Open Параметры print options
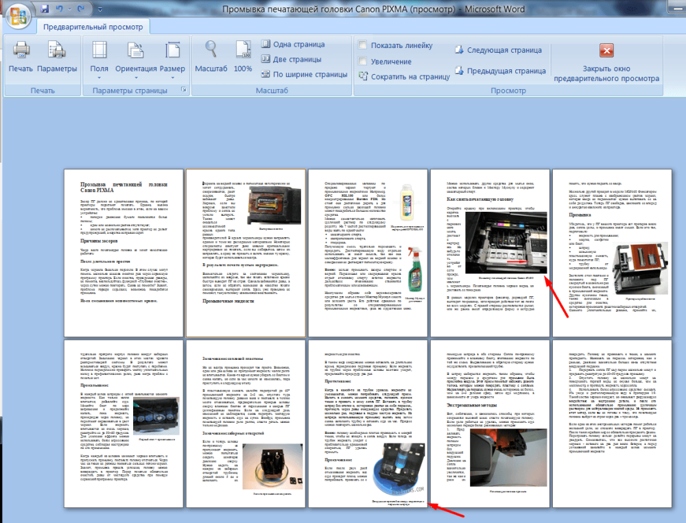 (x=57, y=57)
